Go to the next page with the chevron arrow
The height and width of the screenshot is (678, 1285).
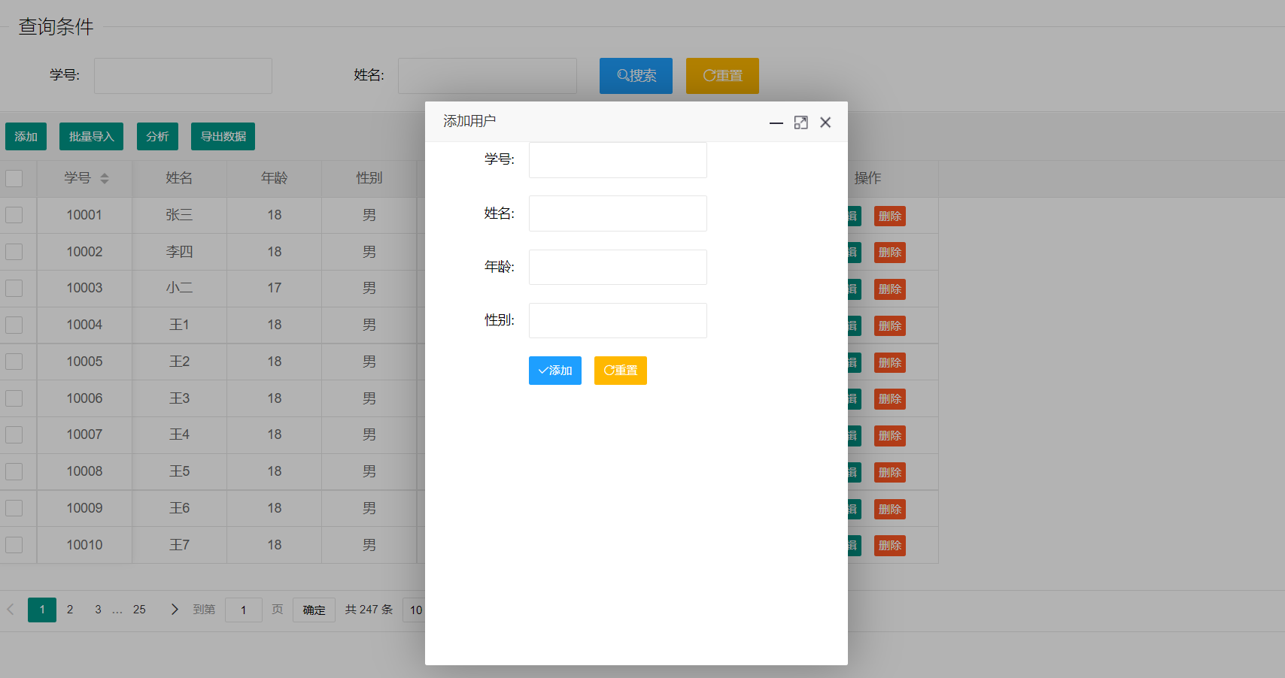coord(174,610)
